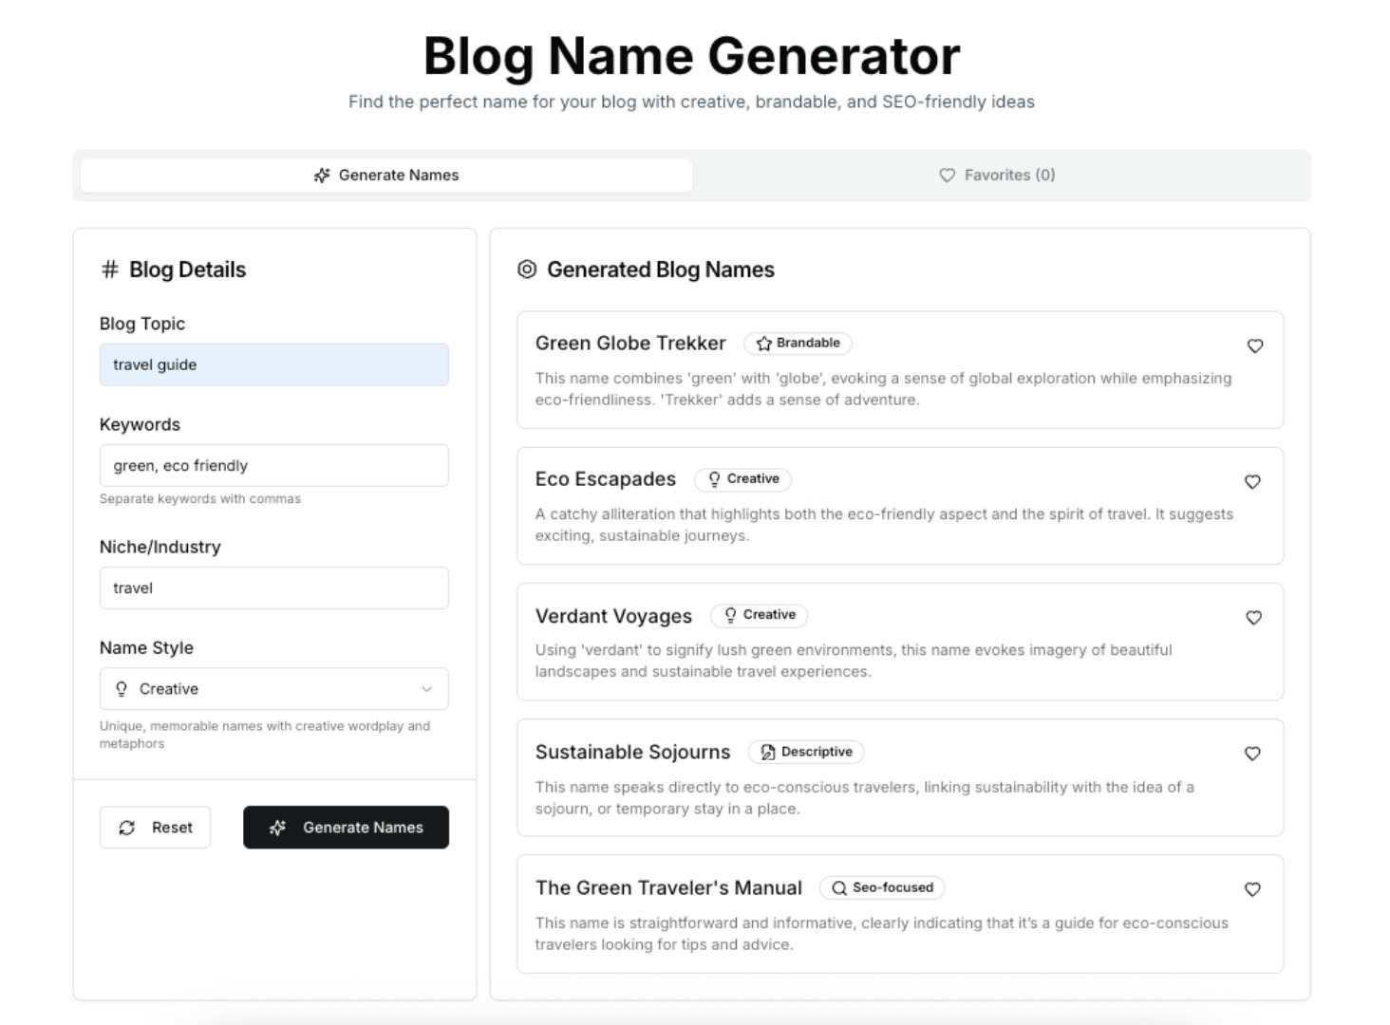Screen dimensions: 1390x1025
Task: Toggle heart on Eco Escapades card
Action: [x=1252, y=482]
